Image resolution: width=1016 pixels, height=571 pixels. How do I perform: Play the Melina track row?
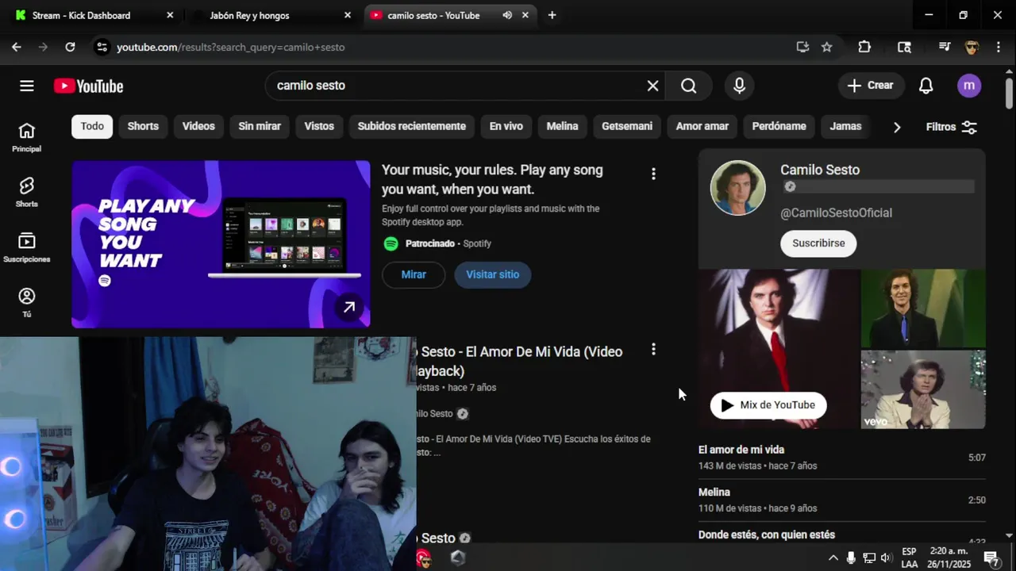click(842, 500)
